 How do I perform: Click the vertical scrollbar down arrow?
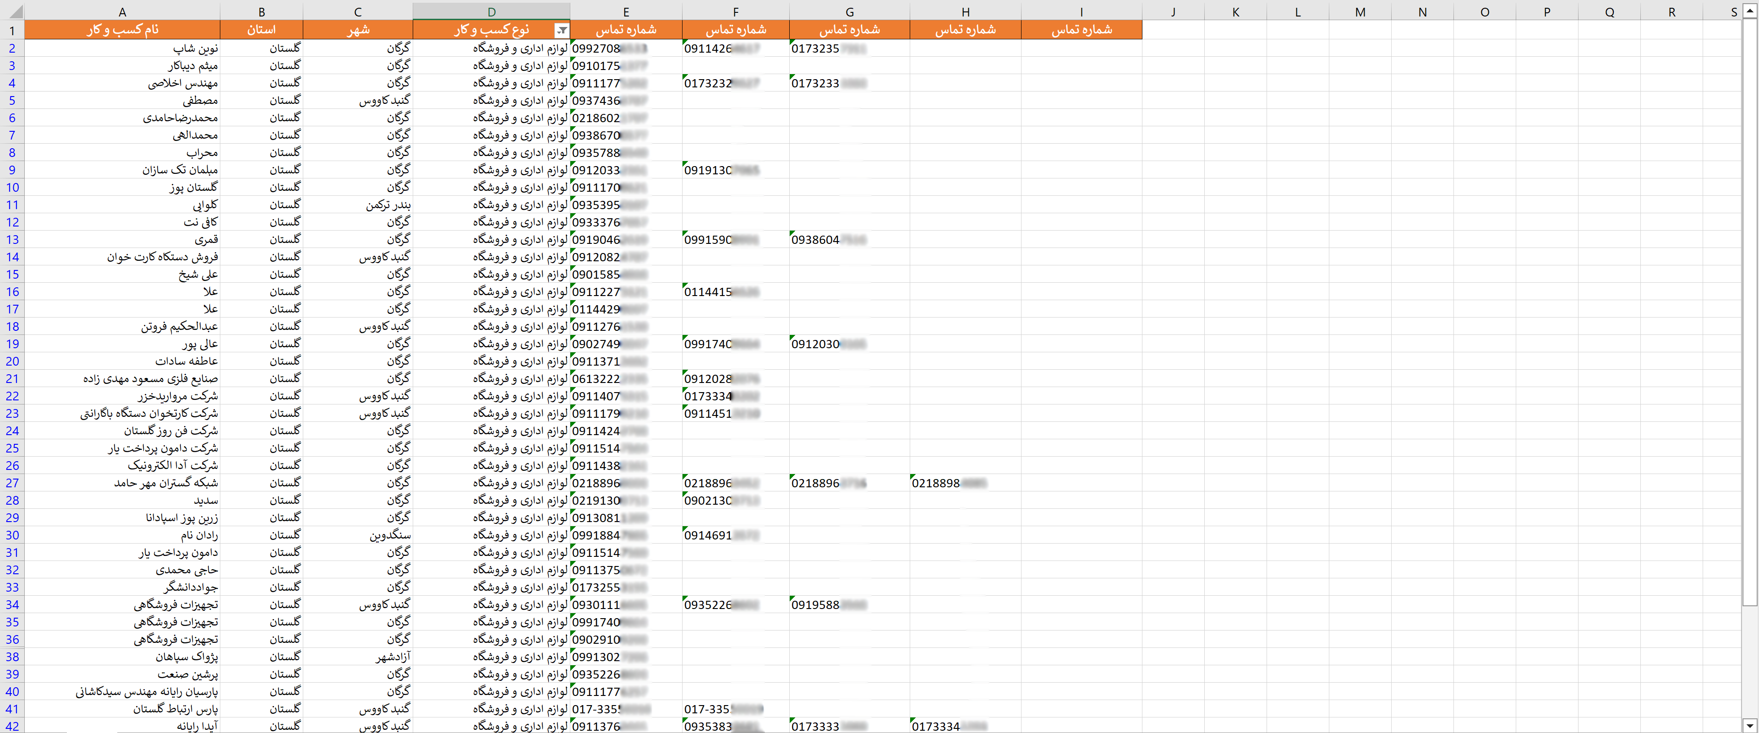(1749, 726)
